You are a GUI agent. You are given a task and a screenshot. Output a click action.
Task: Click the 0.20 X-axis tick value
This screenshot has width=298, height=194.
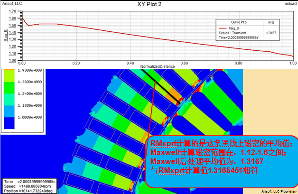point(76,63)
